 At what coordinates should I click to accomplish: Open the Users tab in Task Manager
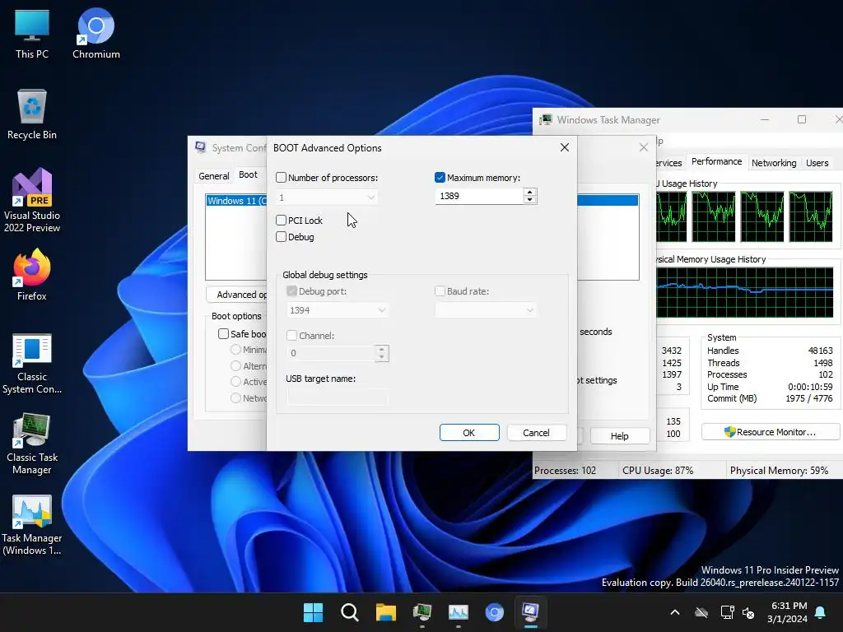pos(817,163)
